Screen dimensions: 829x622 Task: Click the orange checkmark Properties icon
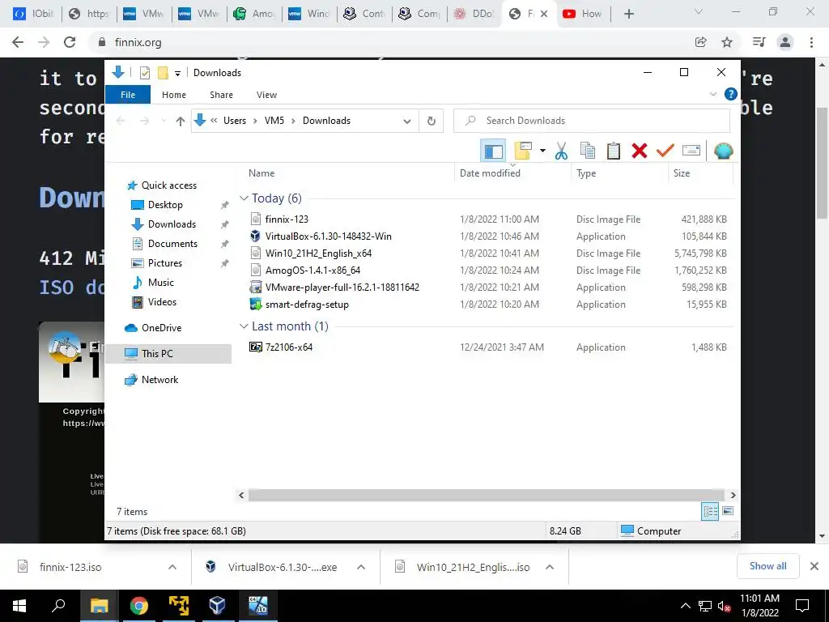pyautogui.click(x=665, y=151)
